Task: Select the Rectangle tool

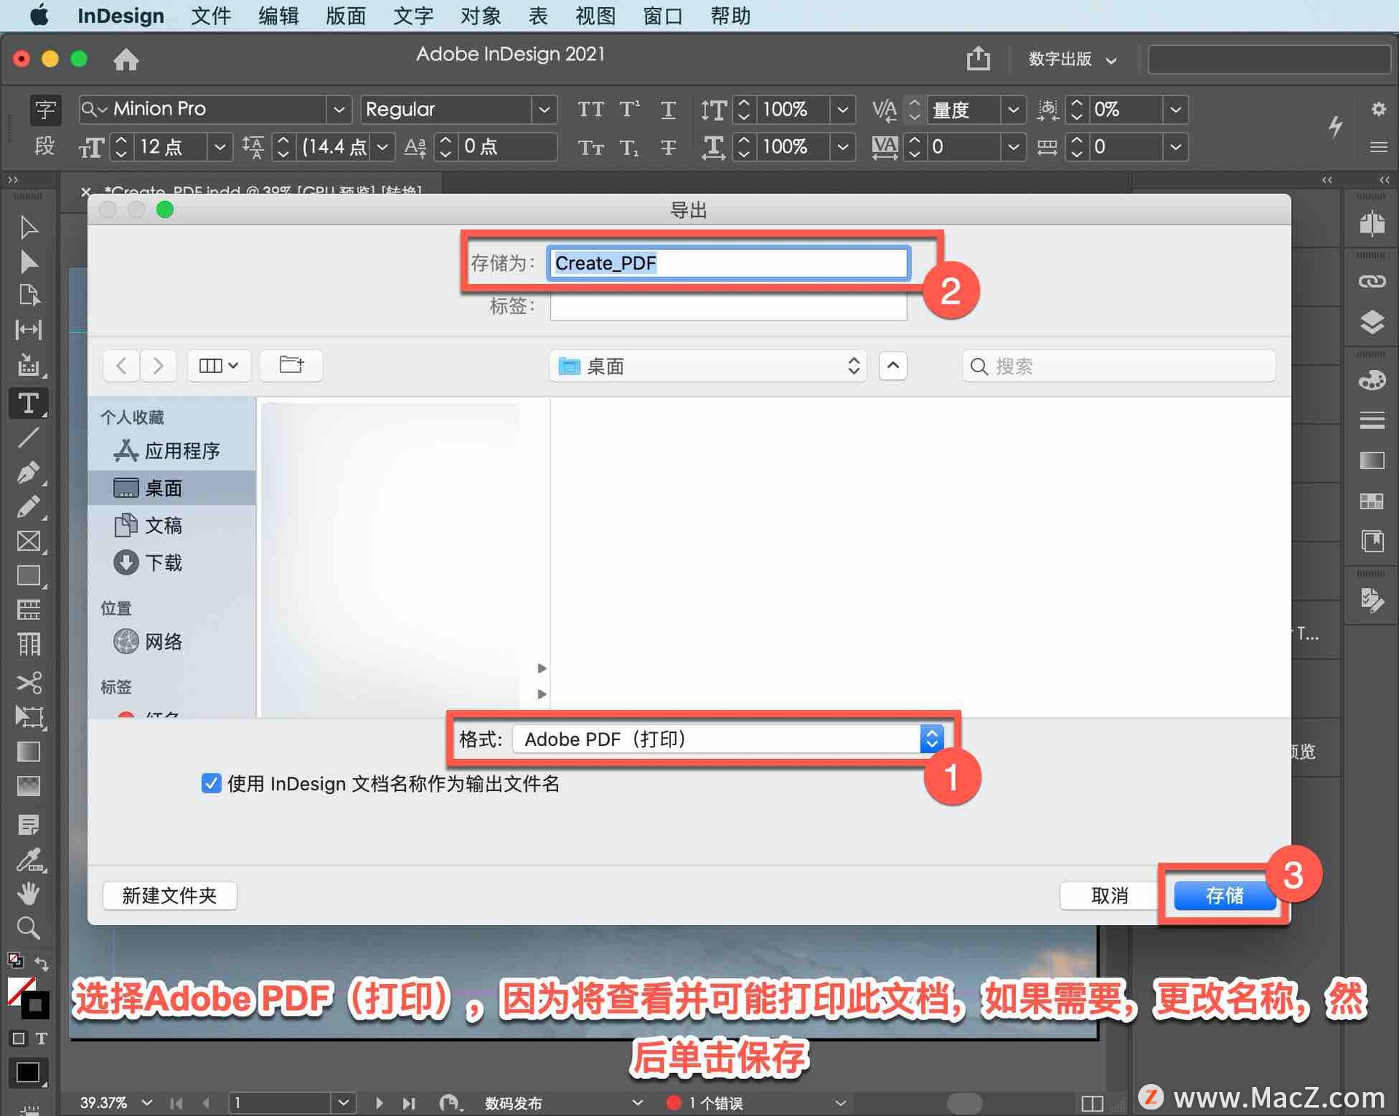Action: pyautogui.click(x=28, y=575)
